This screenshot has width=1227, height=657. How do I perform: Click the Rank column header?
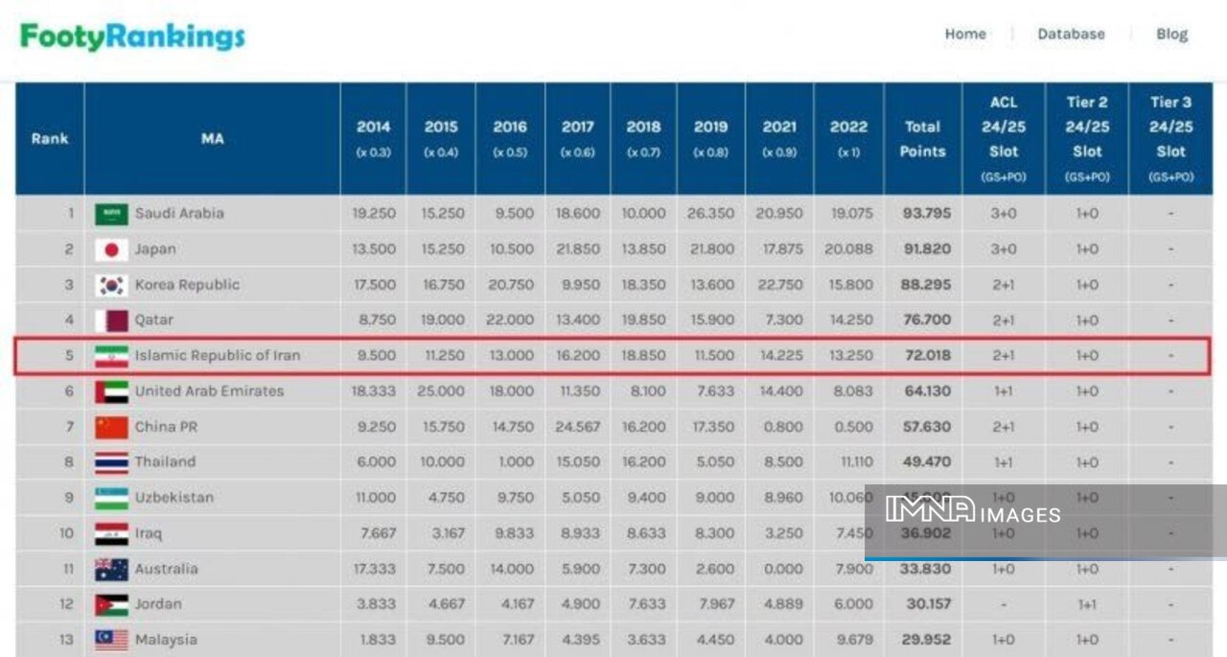pyautogui.click(x=50, y=138)
